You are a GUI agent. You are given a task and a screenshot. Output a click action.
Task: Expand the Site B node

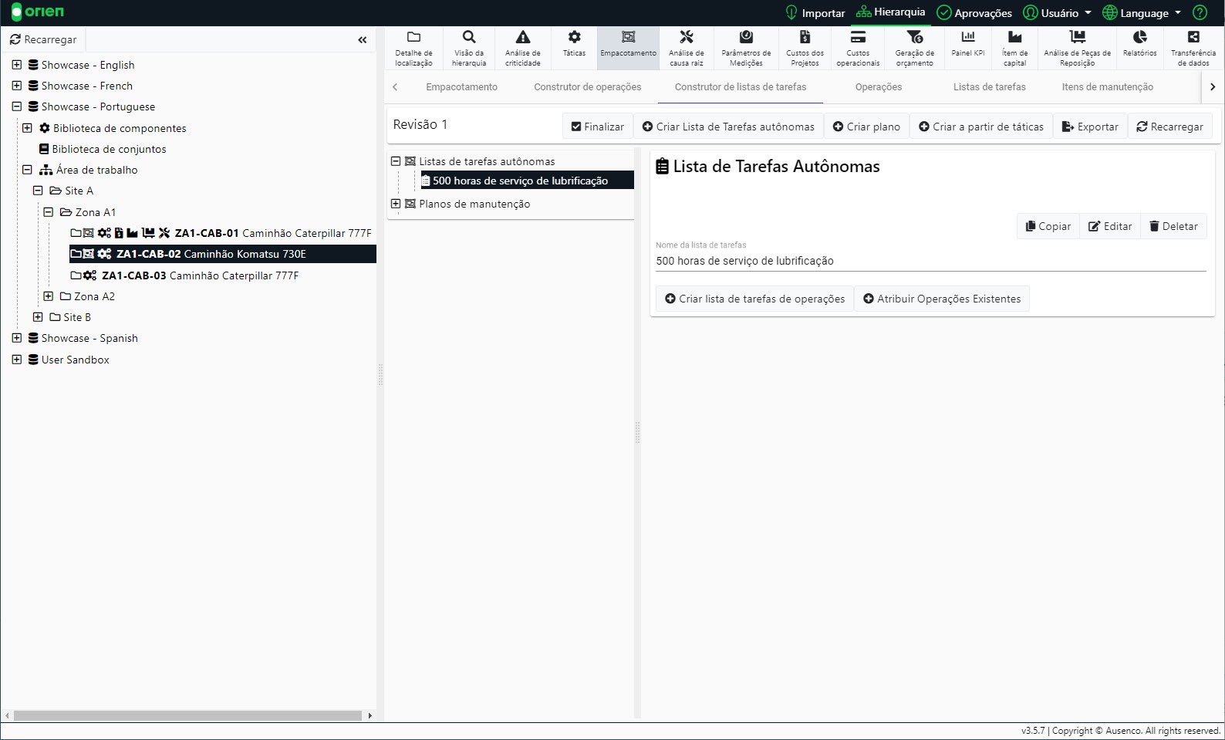click(x=38, y=317)
